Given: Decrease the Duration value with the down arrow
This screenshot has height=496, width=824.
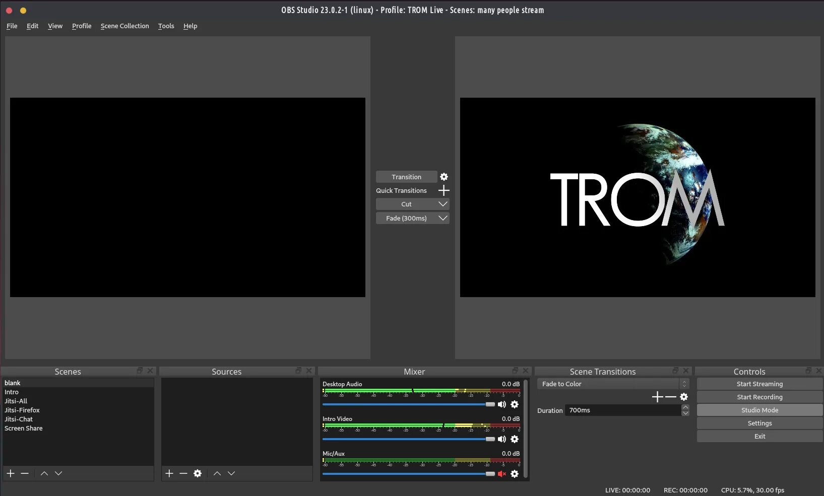Looking at the screenshot, I should (x=685, y=413).
